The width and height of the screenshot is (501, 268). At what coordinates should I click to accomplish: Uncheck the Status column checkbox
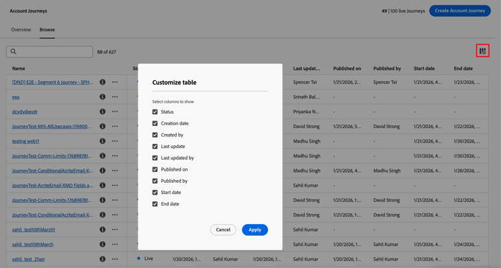point(155,112)
